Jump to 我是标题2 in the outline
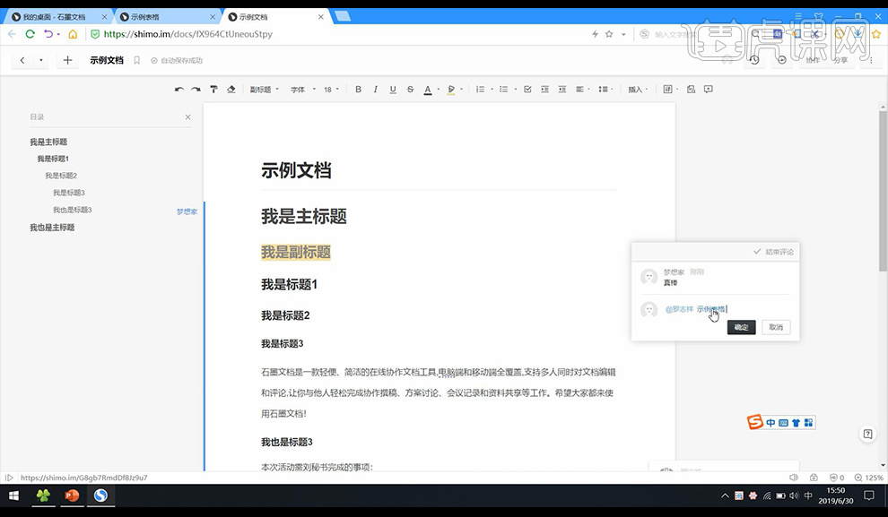888x517 pixels. (x=61, y=176)
